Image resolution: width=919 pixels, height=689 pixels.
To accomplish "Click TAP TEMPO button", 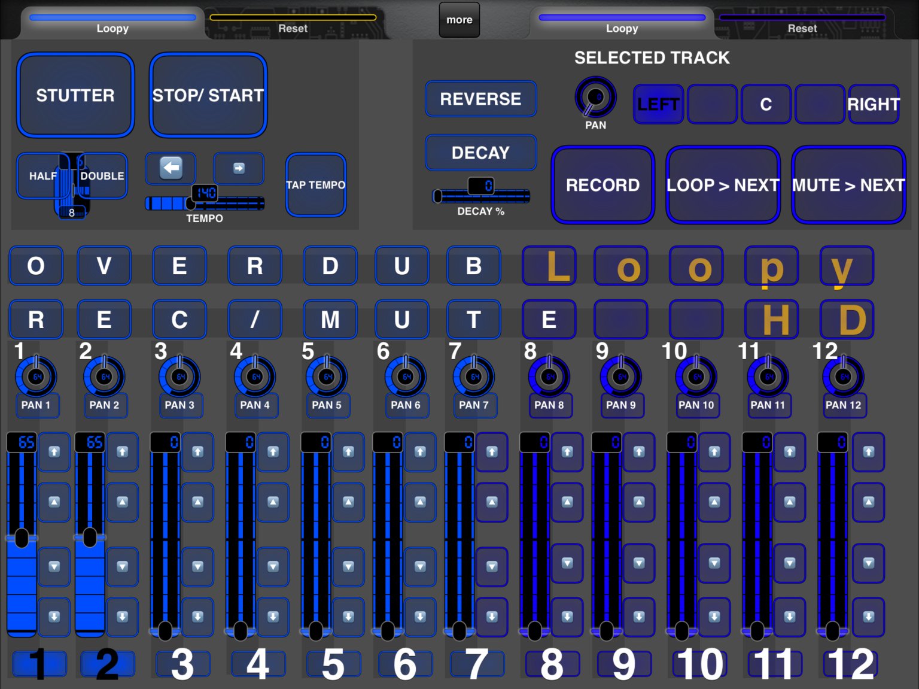I will click(316, 185).
